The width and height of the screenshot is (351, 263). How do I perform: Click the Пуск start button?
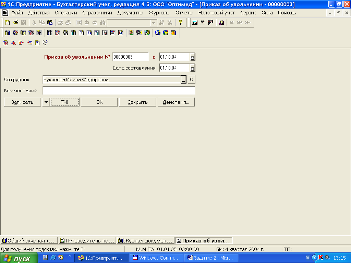coord(19,258)
